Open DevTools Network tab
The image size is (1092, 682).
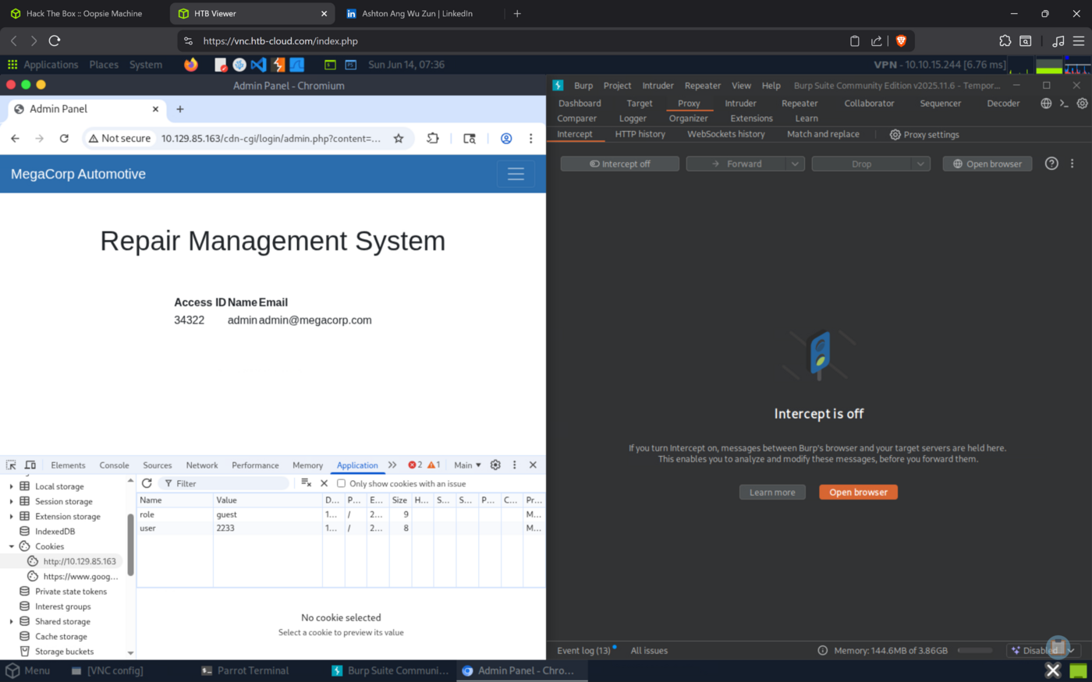click(x=202, y=465)
